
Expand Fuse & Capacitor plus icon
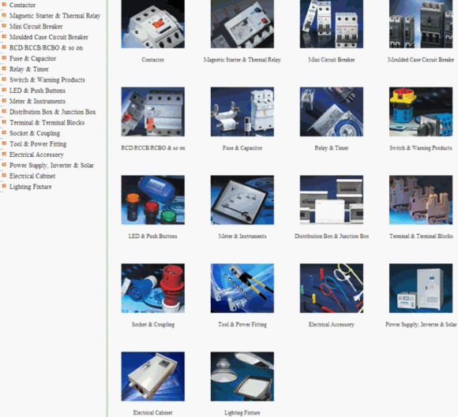(4, 58)
